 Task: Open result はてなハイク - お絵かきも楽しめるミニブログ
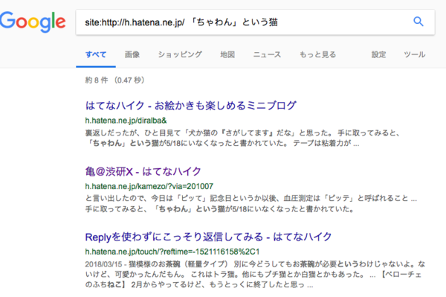[190, 106]
